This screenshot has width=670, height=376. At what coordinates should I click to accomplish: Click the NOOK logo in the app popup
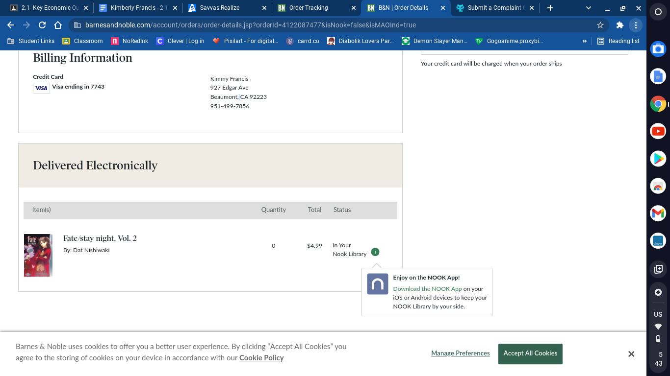tap(377, 283)
